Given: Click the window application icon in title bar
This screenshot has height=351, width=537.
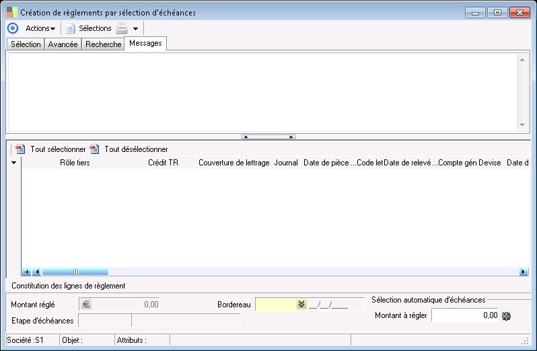Looking at the screenshot, I should point(11,12).
